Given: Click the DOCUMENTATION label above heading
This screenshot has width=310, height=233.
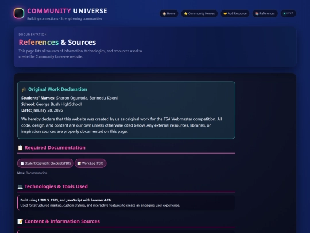Looking at the screenshot, I should click(x=33, y=35).
